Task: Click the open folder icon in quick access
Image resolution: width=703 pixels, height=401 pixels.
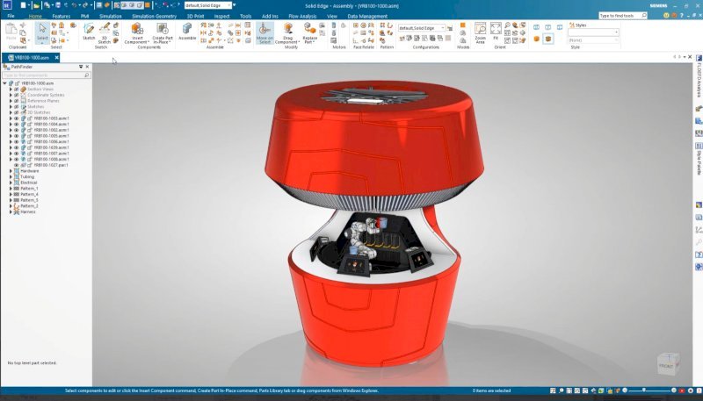Action: coord(36,5)
